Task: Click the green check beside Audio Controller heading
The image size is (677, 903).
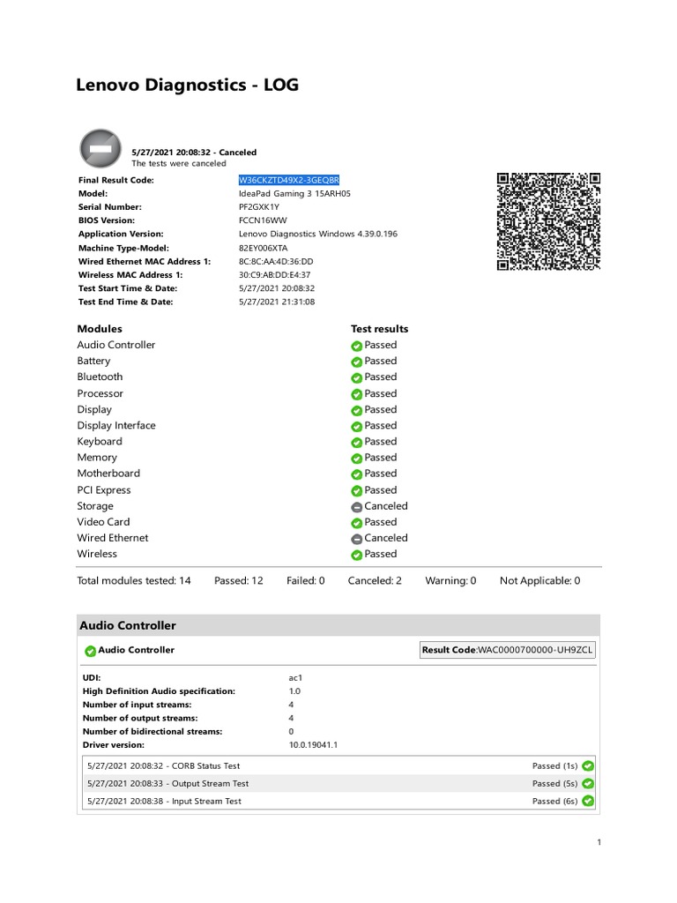Action: pyautogui.click(x=91, y=652)
